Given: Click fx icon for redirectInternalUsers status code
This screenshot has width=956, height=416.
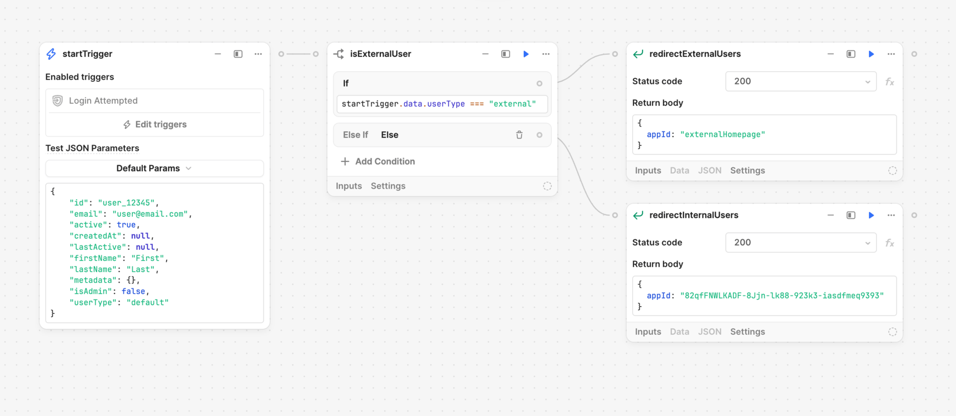Looking at the screenshot, I should (x=890, y=243).
